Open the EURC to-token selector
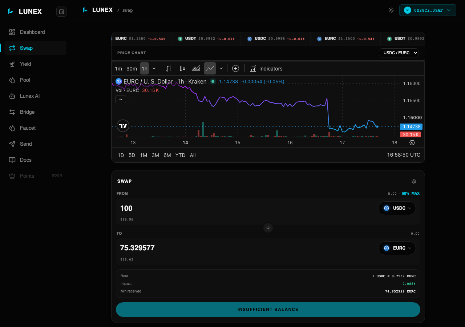This screenshot has width=465, height=327. click(397, 248)
